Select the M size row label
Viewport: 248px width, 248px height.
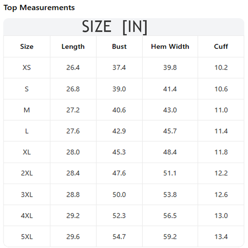point(27,110)
